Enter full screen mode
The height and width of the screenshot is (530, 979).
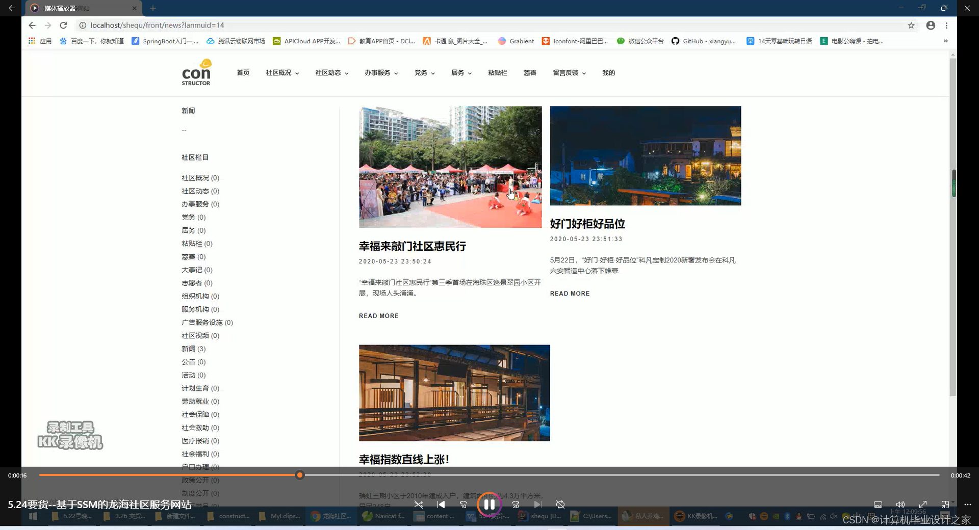(x=923, y=505)
